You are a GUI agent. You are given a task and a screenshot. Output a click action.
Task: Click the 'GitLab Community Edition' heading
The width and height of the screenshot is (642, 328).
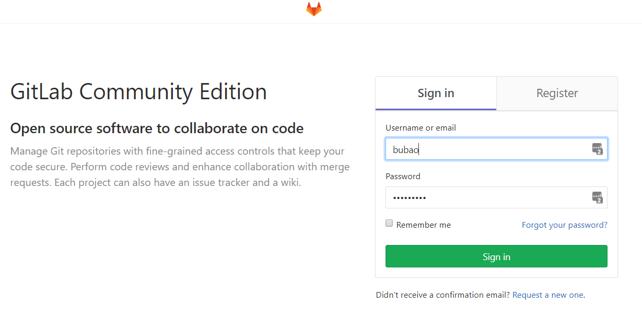pyautogui.click(x=138, y=92)
